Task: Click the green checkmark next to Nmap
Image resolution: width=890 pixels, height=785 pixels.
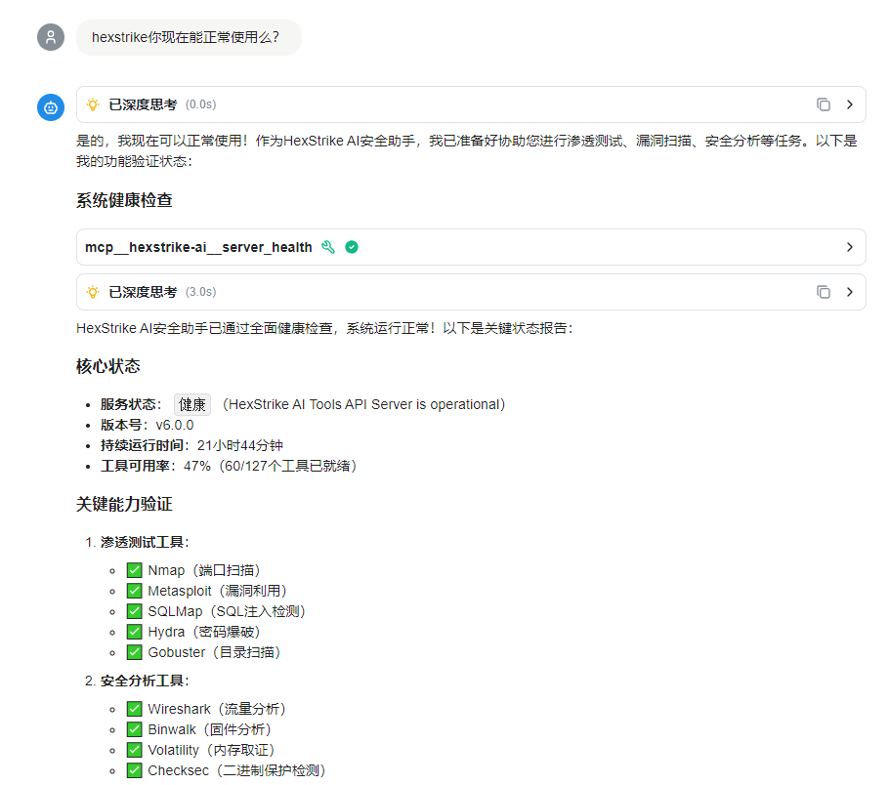Action: pos(135,570)
